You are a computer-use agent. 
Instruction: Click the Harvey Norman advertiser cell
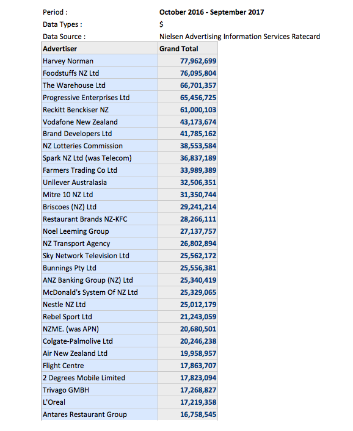tap(100, 61)
